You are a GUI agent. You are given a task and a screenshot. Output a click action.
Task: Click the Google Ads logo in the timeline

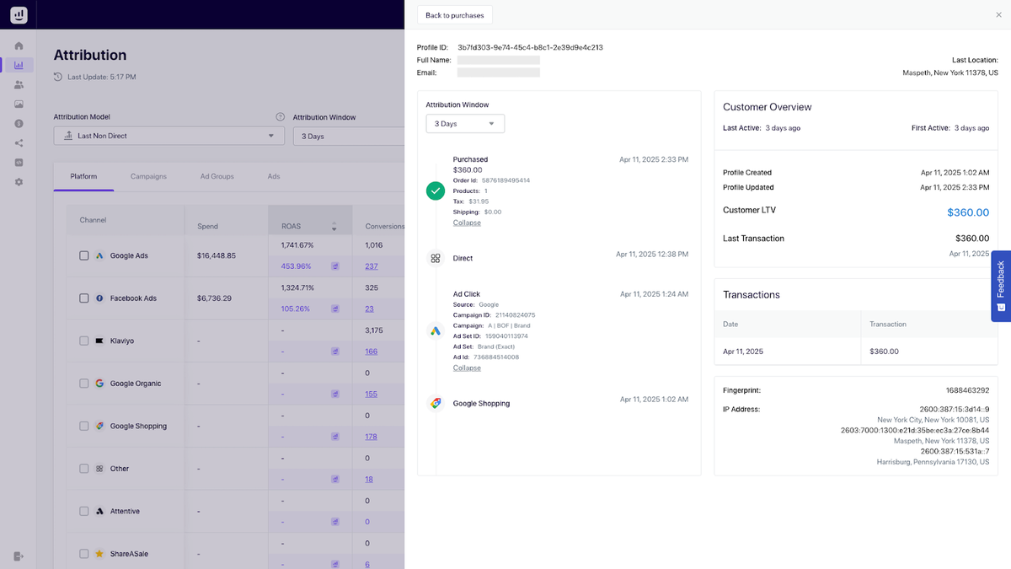[436, 330]
